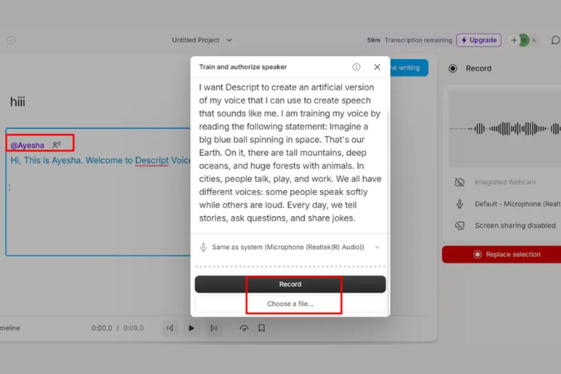Click the red Replace selection button

[x=501, y=254]
